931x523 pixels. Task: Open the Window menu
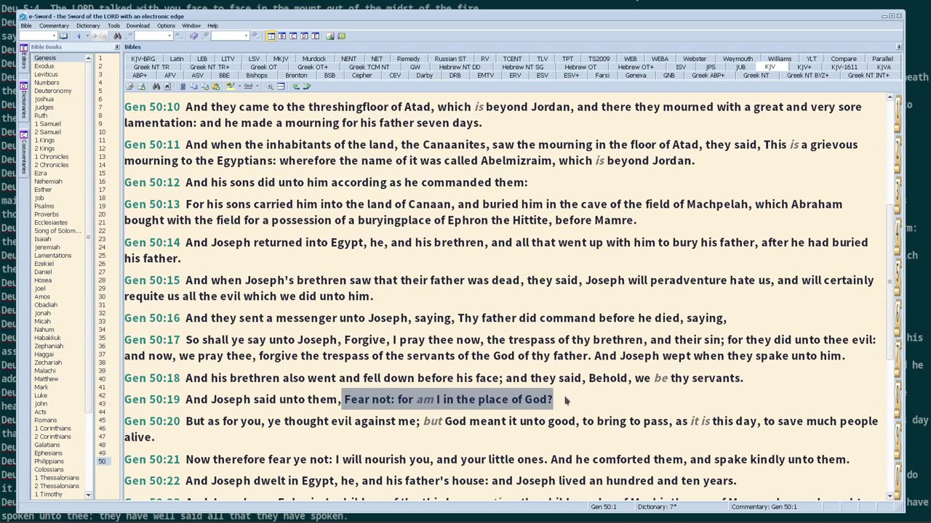(191, 25)
